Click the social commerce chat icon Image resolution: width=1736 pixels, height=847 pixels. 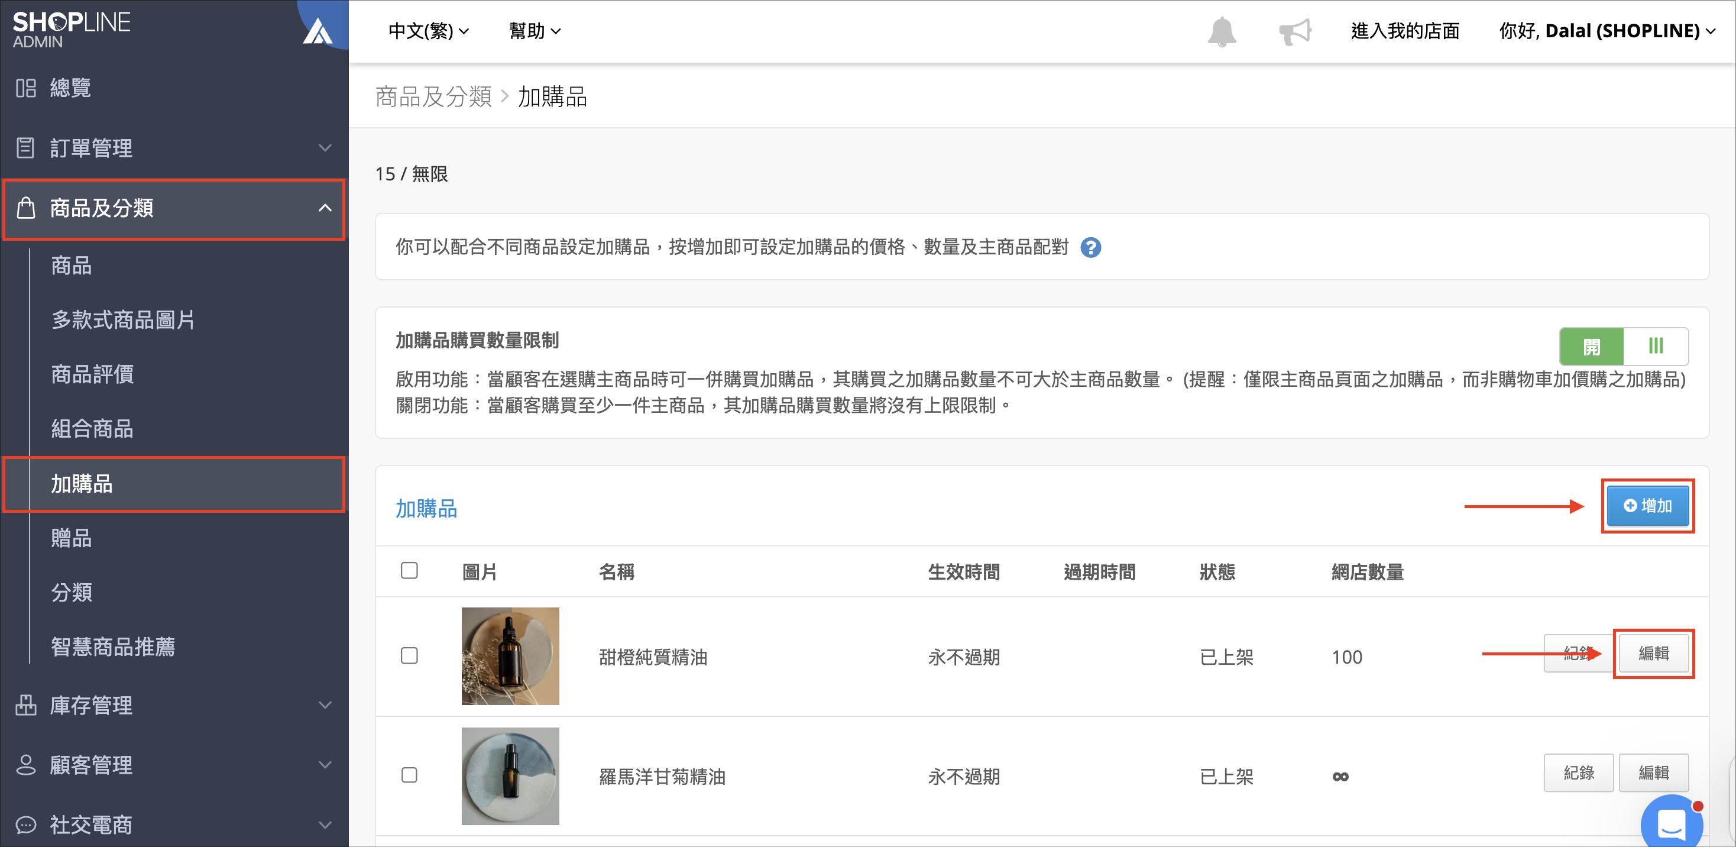(25, 824)
